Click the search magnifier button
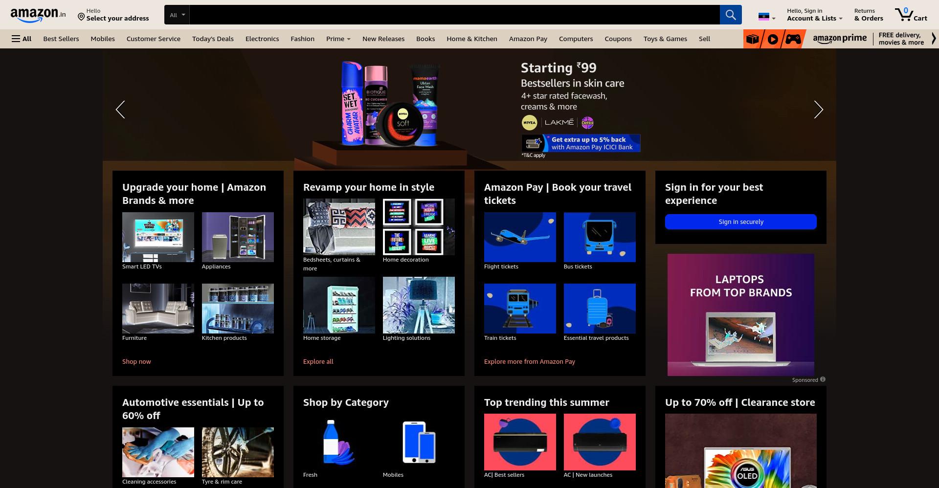Viewport: 939px width, 488px height. tap(731, 15)
